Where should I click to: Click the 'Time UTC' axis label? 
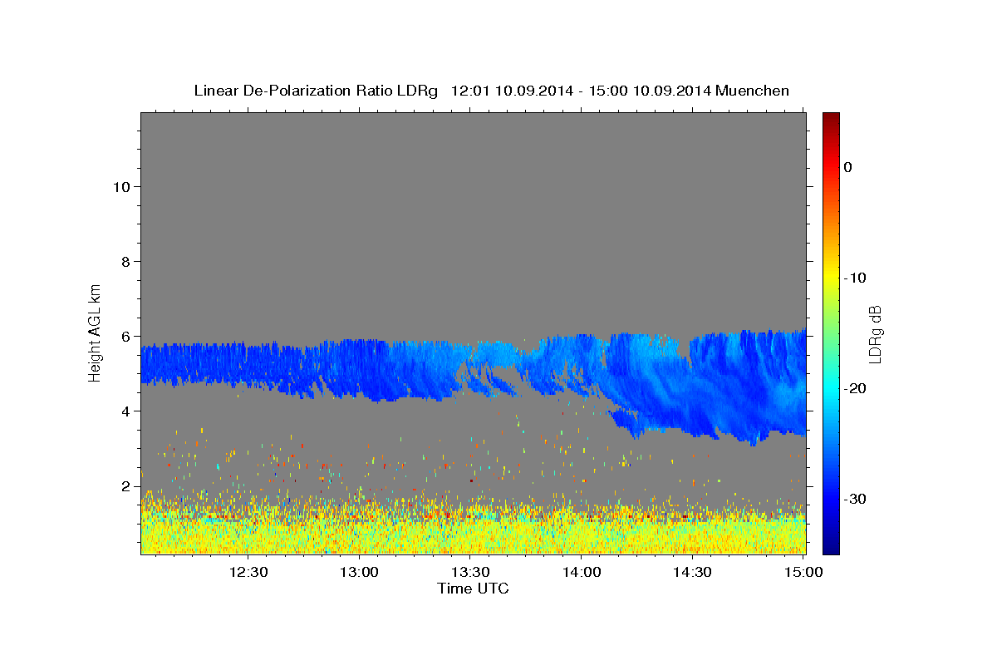[473, 589]
